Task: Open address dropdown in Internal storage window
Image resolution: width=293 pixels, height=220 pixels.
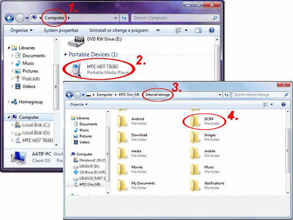Action: pyautogui.click(x=220, y=95)
